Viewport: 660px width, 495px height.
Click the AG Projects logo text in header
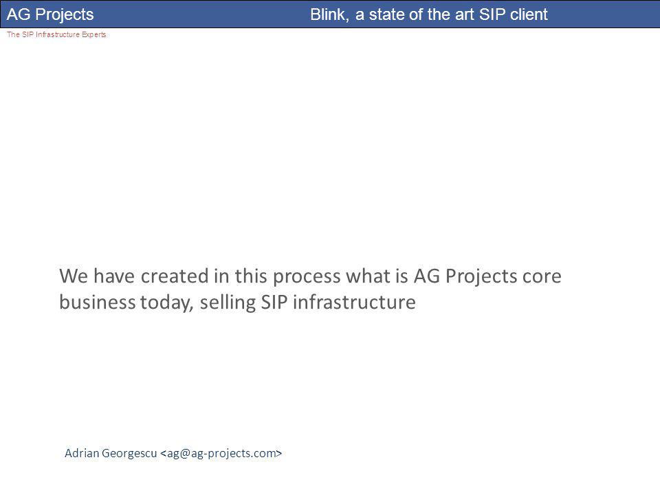[50, 14]
